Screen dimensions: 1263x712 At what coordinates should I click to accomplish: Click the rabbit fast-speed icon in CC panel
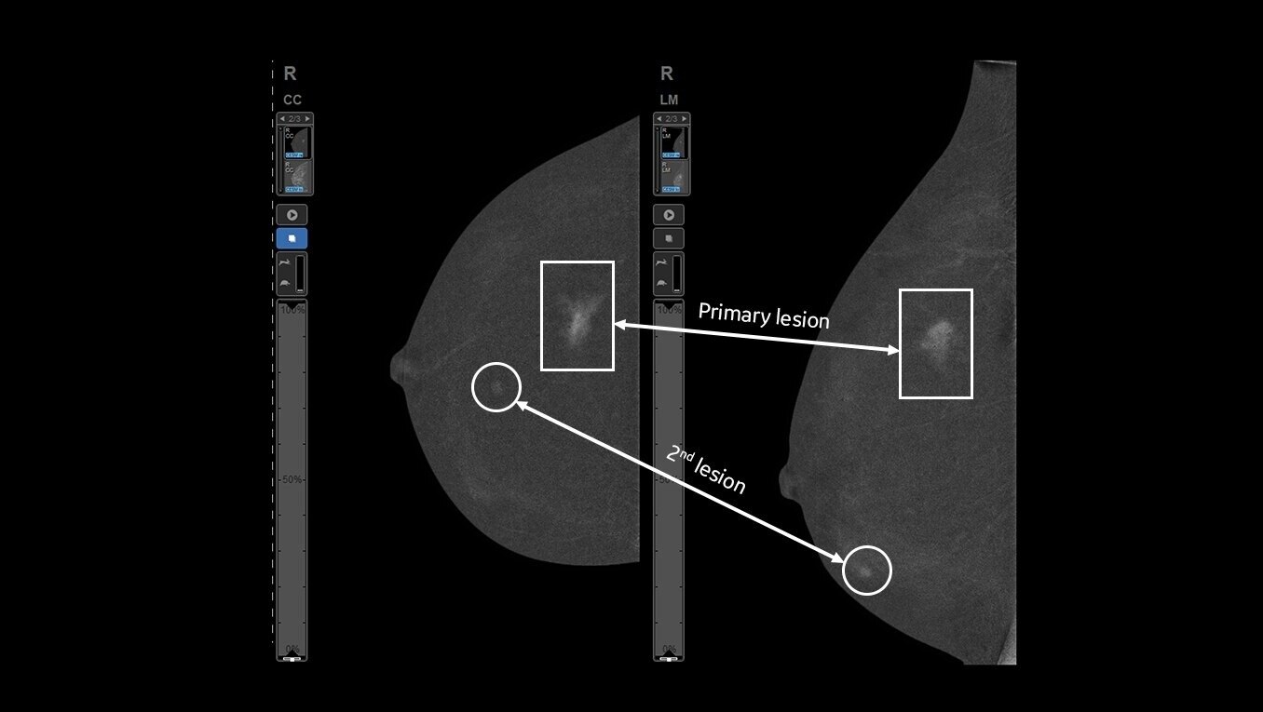285,263
